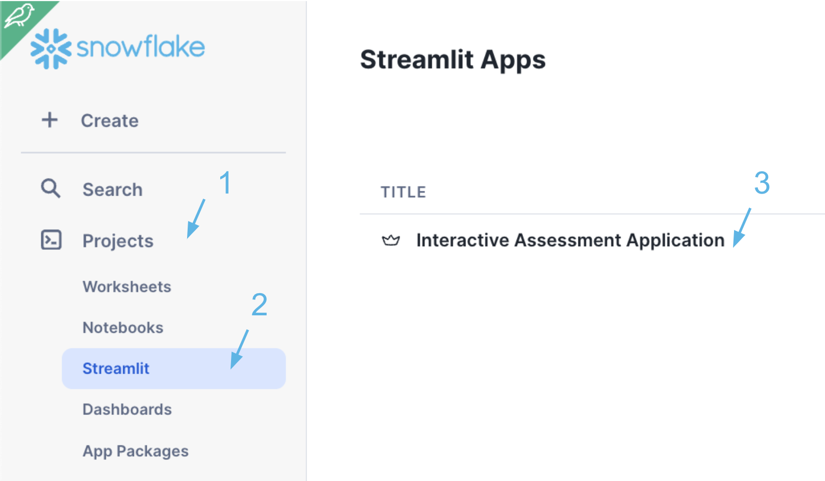Screen dimensions: 825x481
Task: Go to Notebooks in the sidebar
Action: (123, 327)
